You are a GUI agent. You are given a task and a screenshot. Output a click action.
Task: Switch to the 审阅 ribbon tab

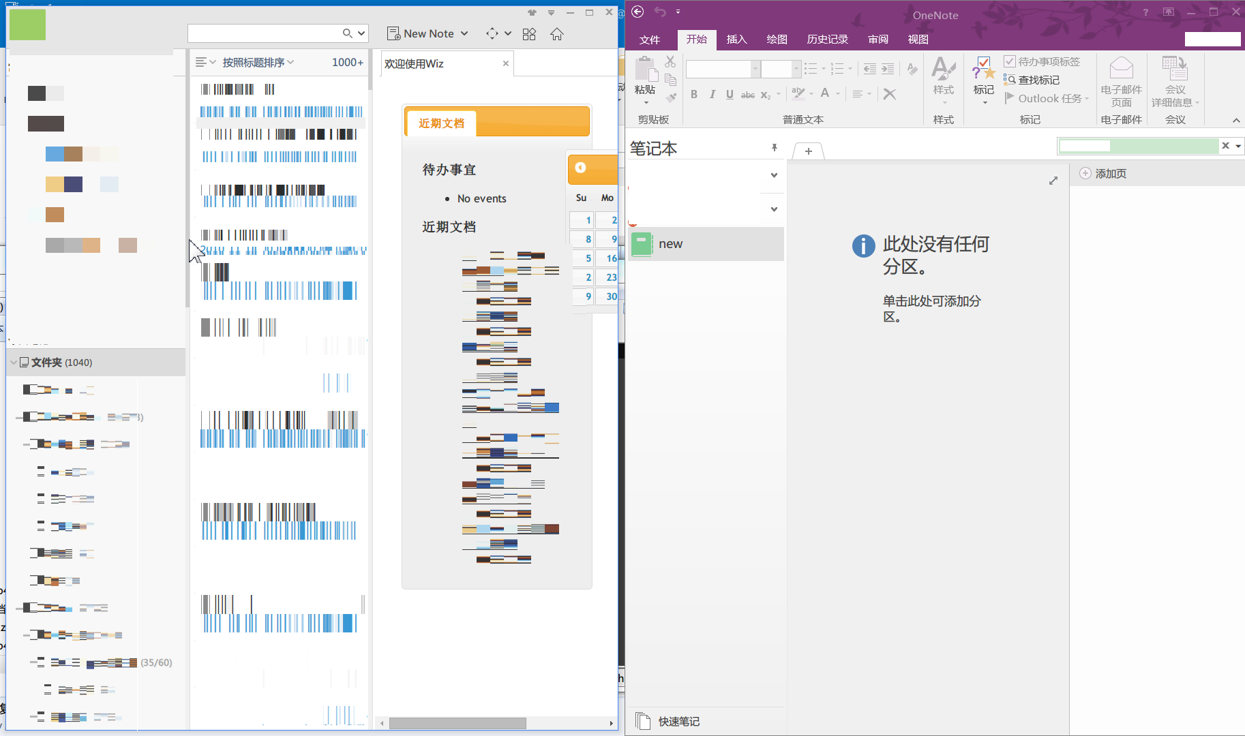(x=878, y=39)
